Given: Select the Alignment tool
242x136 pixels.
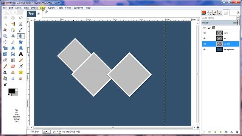Looking at the screenshot, I should tap(5, 42).
